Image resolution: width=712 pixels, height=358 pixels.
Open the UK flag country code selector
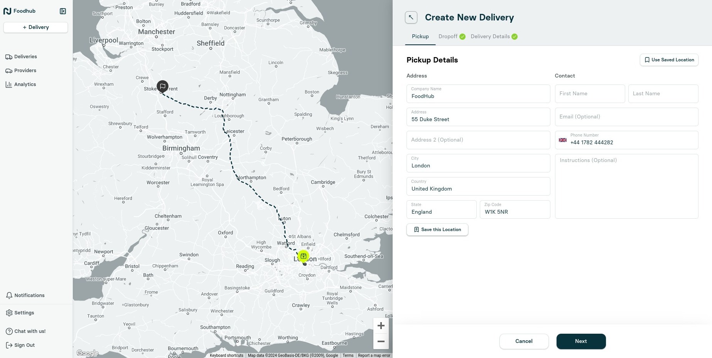point(563,140)
